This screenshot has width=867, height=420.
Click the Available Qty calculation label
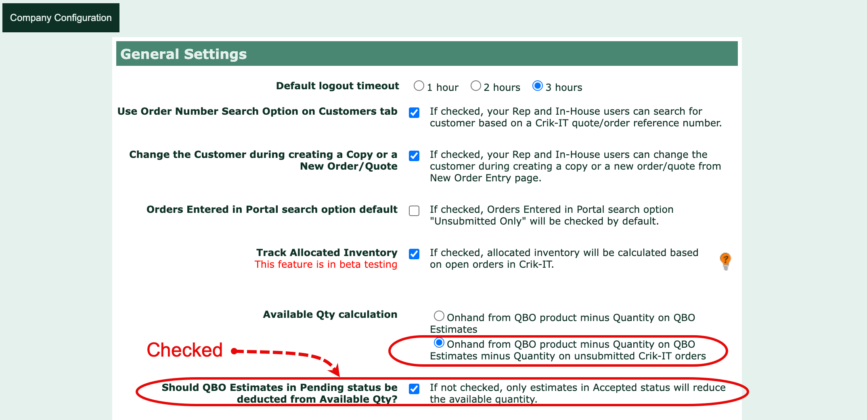click(330, 315)
